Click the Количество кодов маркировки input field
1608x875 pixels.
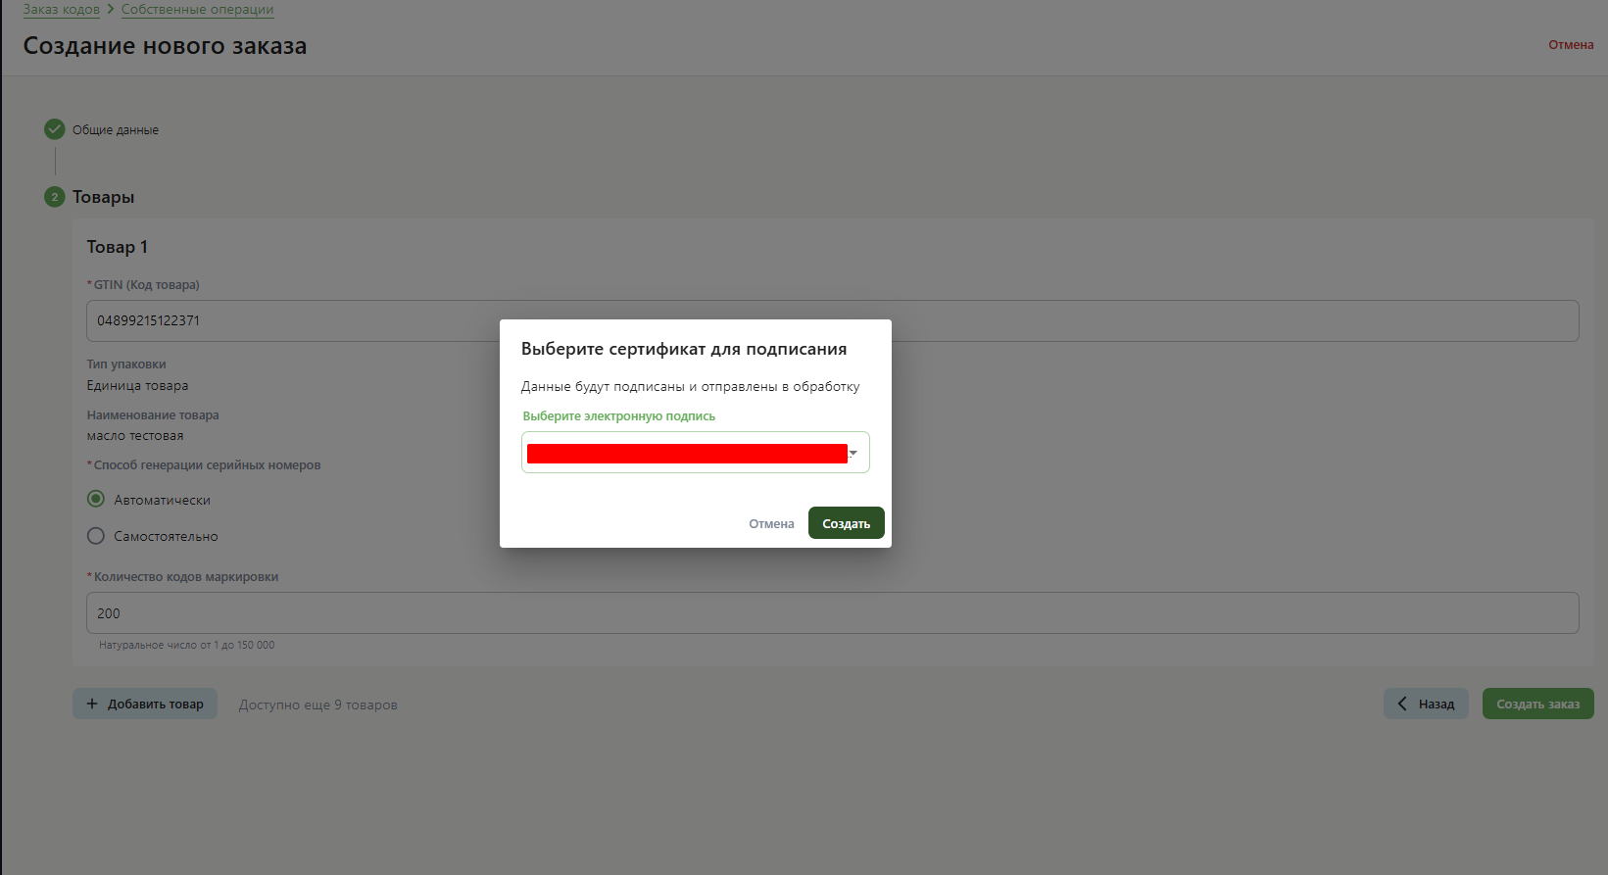(x=833, y=613)
